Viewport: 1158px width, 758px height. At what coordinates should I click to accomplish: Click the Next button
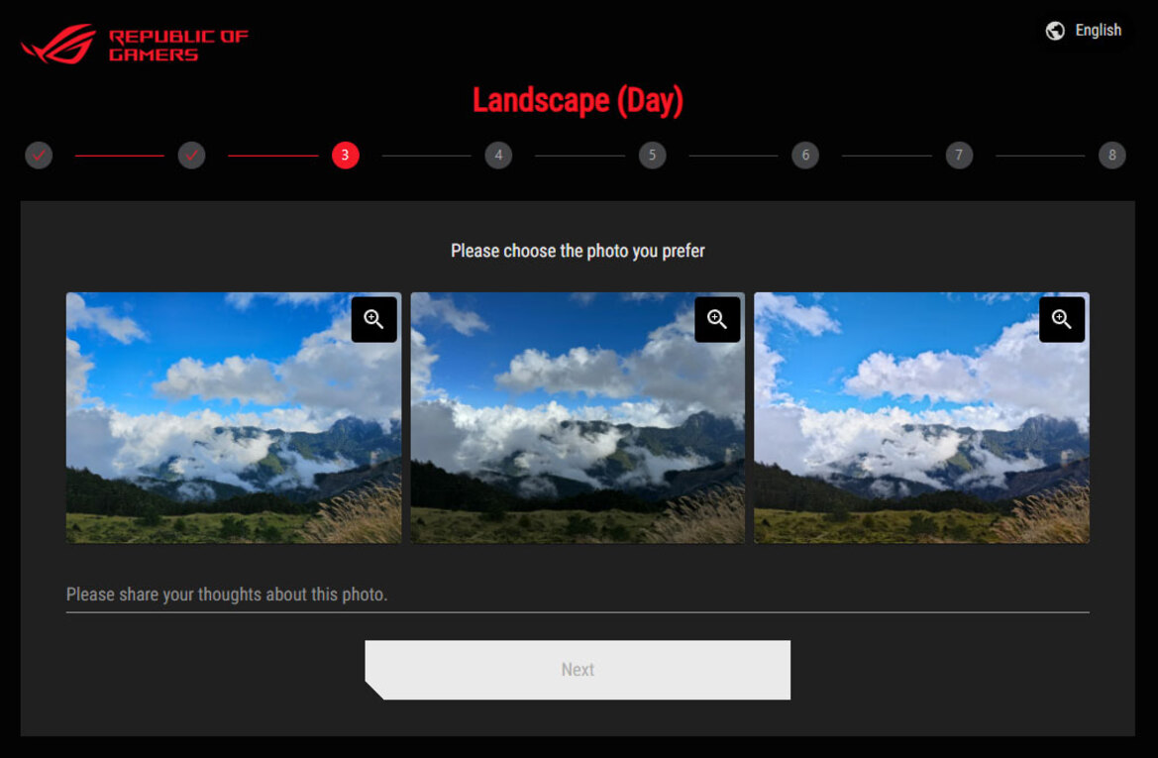[x=578, y=670]
